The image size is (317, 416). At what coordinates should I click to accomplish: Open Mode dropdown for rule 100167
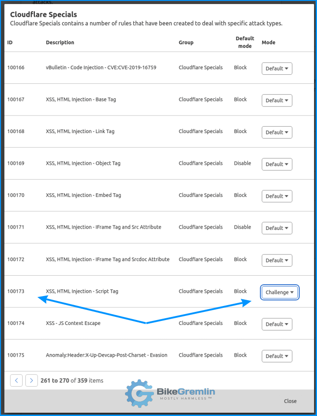(x=277, y=100)
